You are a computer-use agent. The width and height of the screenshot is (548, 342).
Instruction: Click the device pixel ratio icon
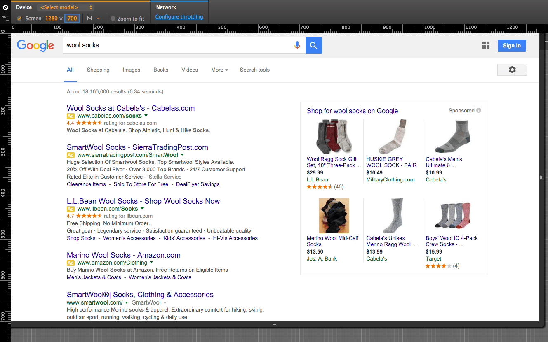89,18
